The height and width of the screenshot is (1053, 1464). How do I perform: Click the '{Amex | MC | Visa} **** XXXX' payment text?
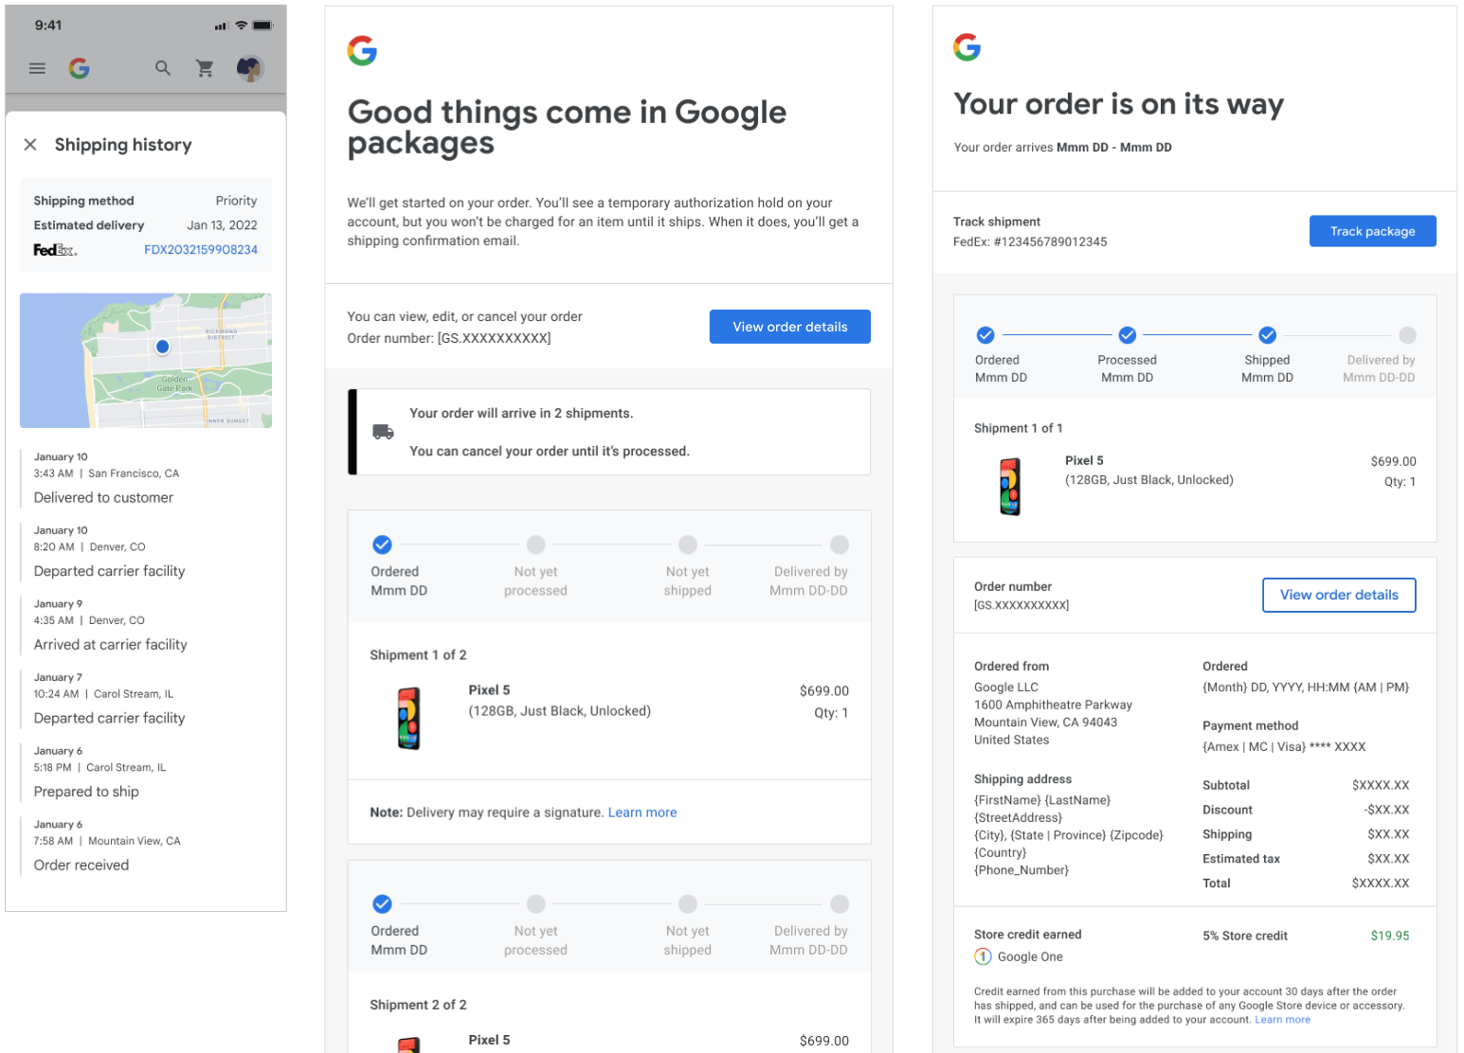(1284, 746)
